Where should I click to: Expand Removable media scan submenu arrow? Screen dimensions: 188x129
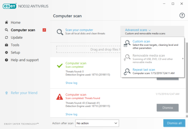tap(183, 59)
